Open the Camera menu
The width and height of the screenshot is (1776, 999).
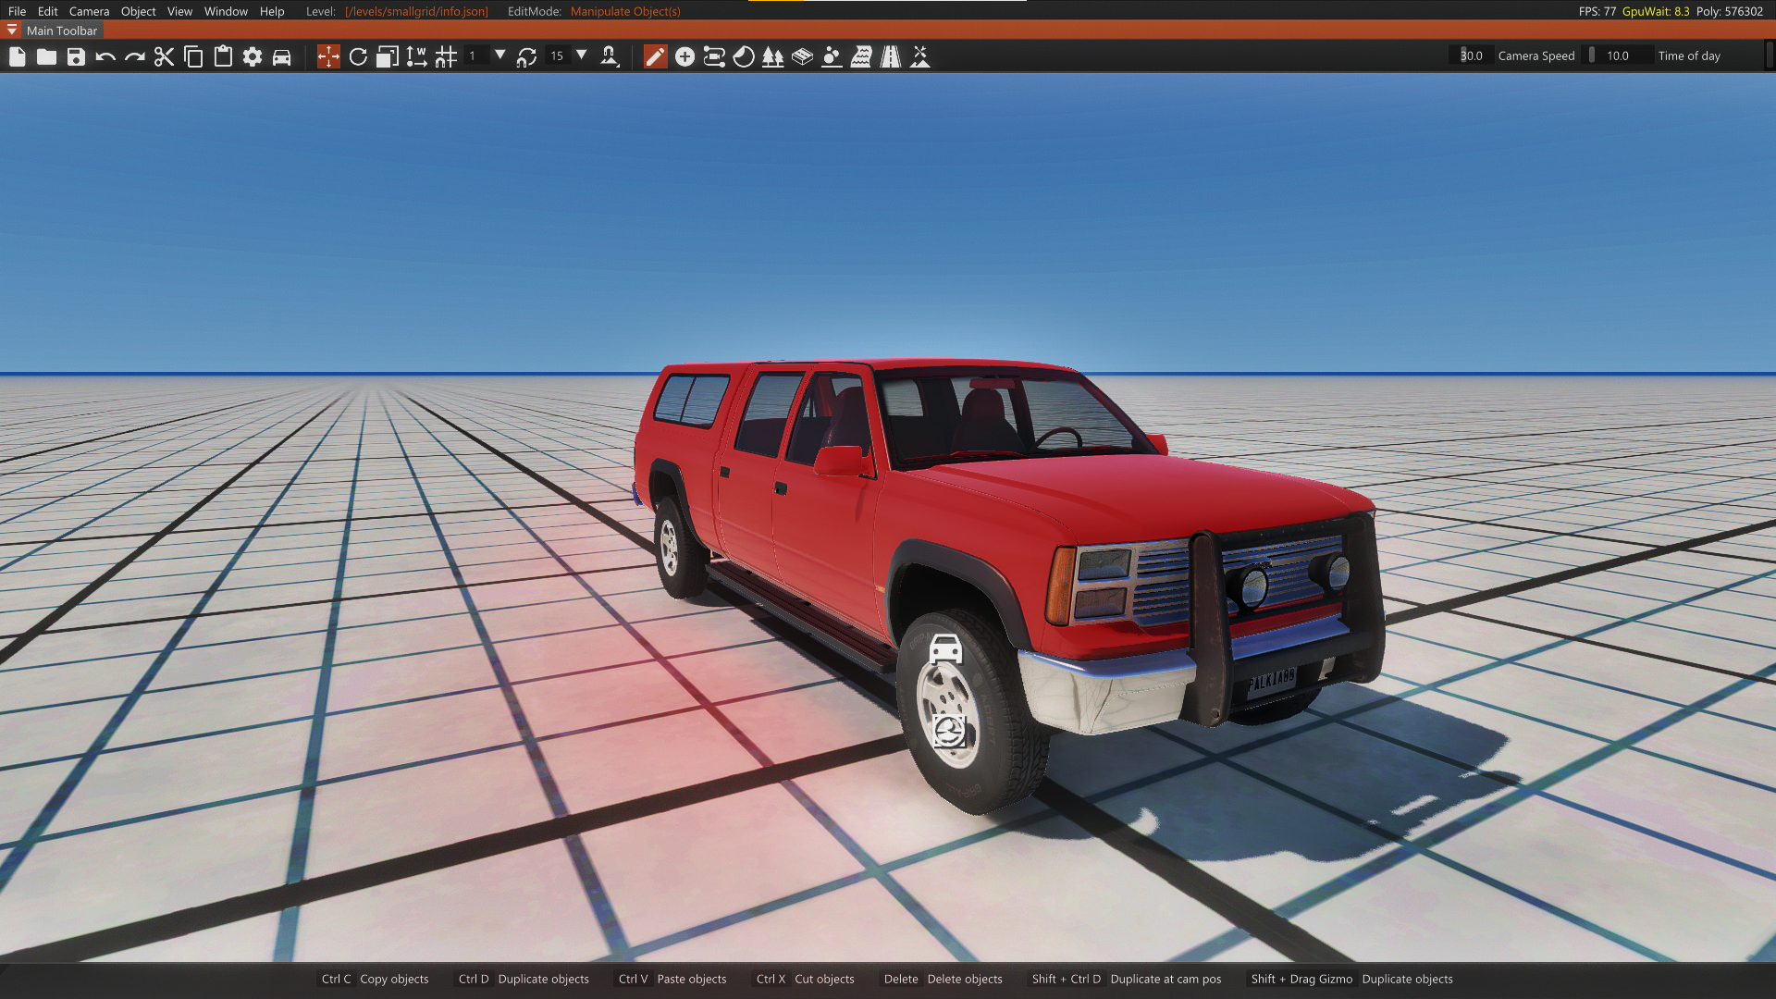tap(89, 11)
